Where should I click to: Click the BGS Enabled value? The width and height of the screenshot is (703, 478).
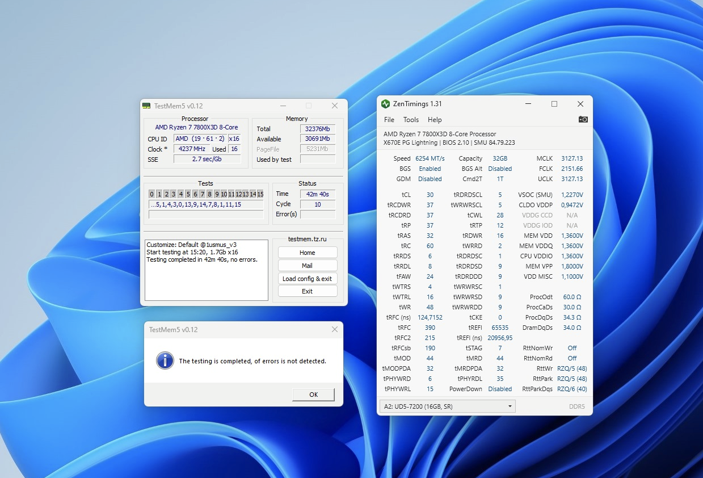[430, 169]
